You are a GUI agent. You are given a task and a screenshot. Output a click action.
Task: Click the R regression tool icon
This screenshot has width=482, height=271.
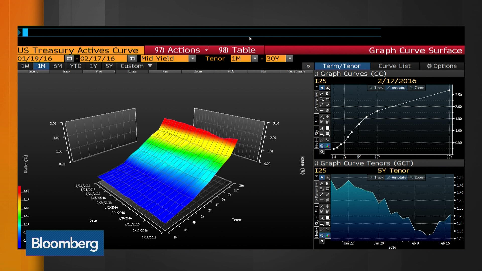[x=327, y=94]
